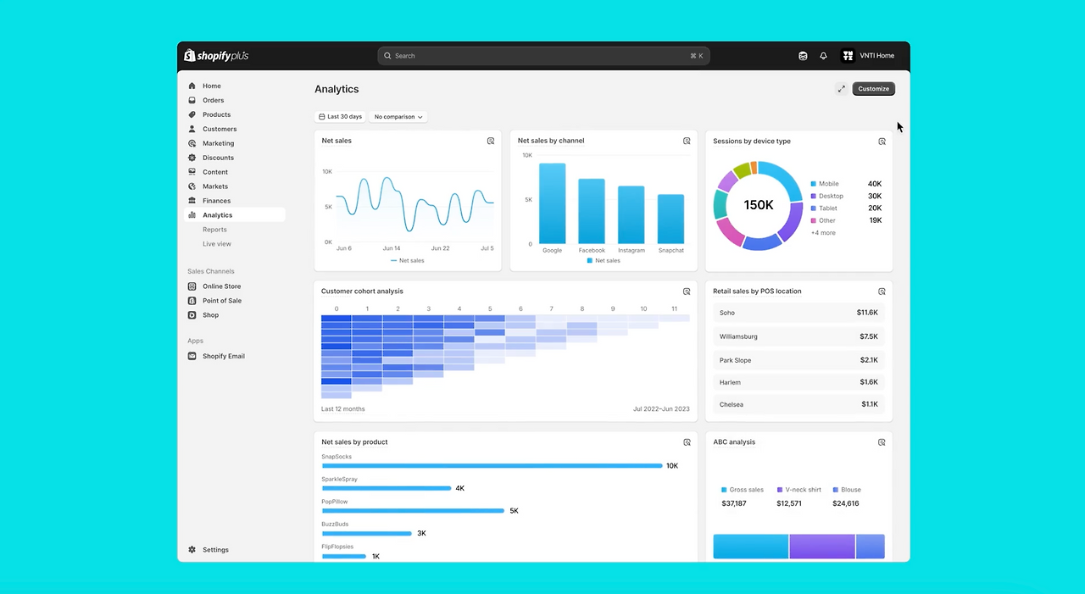Select the Park Slope location row
Image resolution: width=1085 pixels, height=594 pixels.
[798, 360]
